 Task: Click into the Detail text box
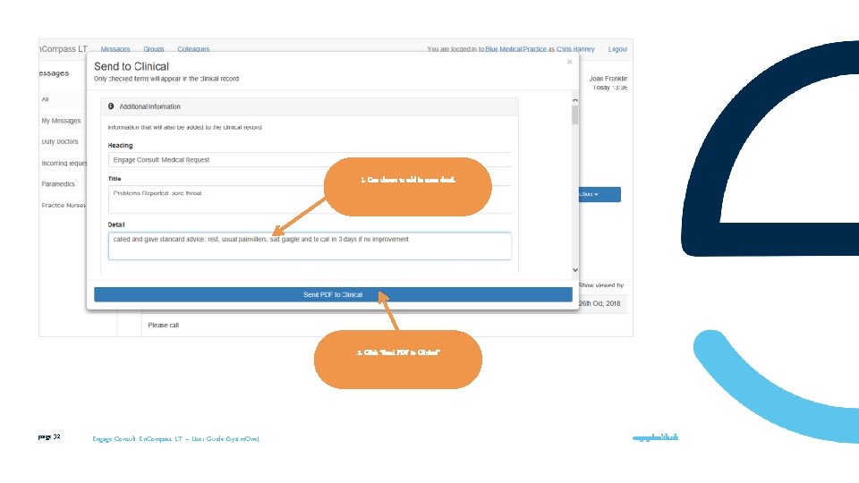coord(310,246)
